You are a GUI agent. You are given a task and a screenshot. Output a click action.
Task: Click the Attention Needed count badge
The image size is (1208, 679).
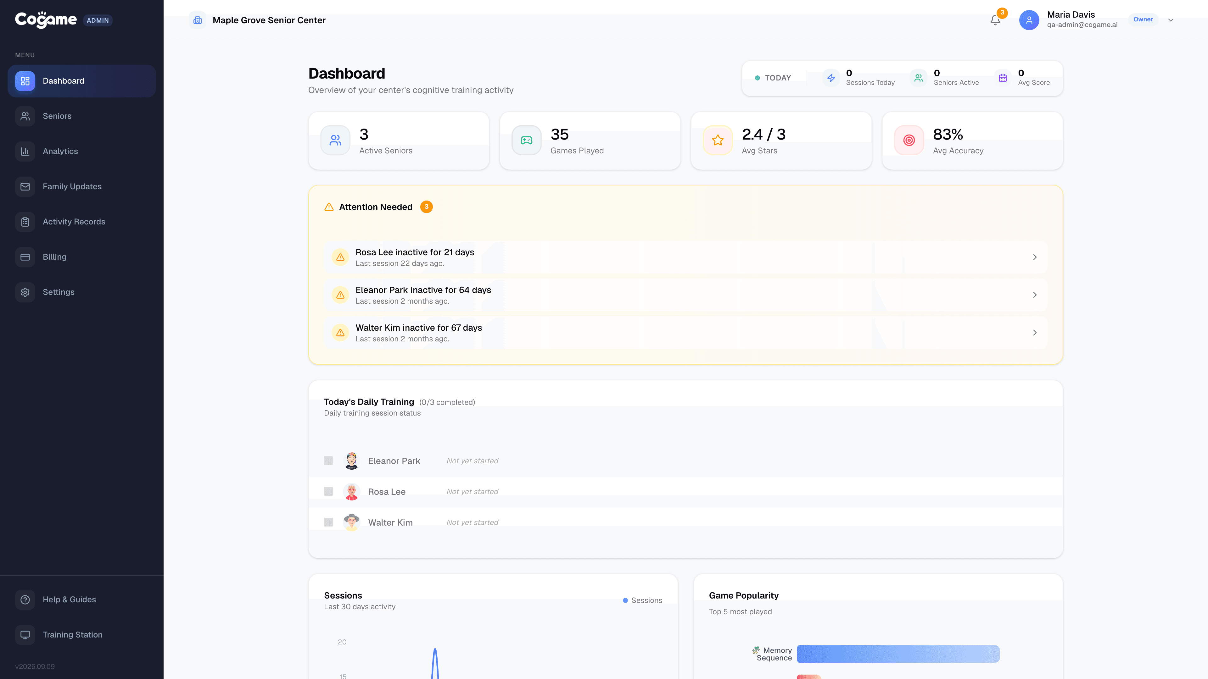pyautogui.click(x=426, y=207)
